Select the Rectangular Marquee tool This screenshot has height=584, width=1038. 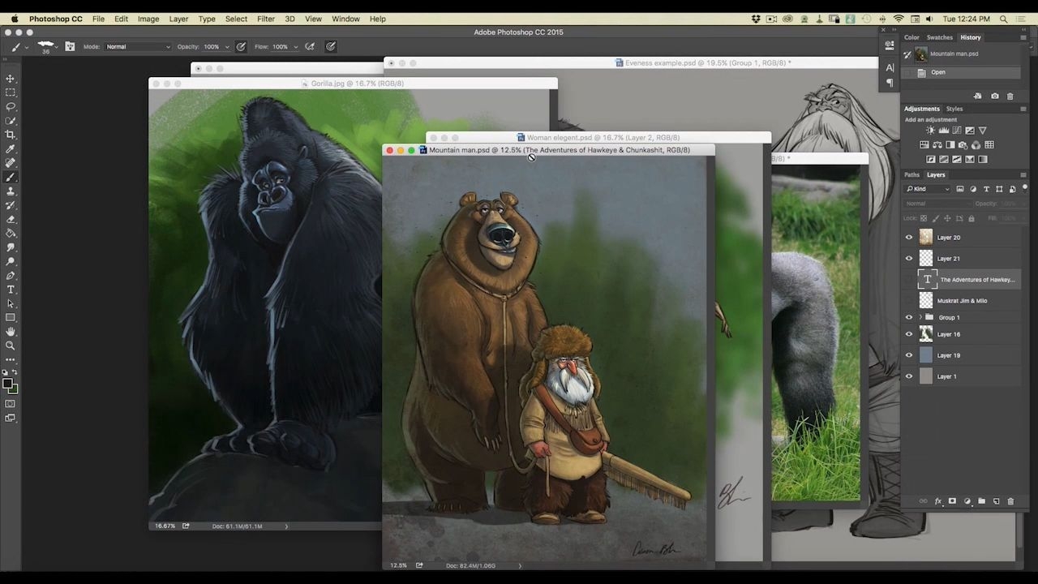point(11,92)
